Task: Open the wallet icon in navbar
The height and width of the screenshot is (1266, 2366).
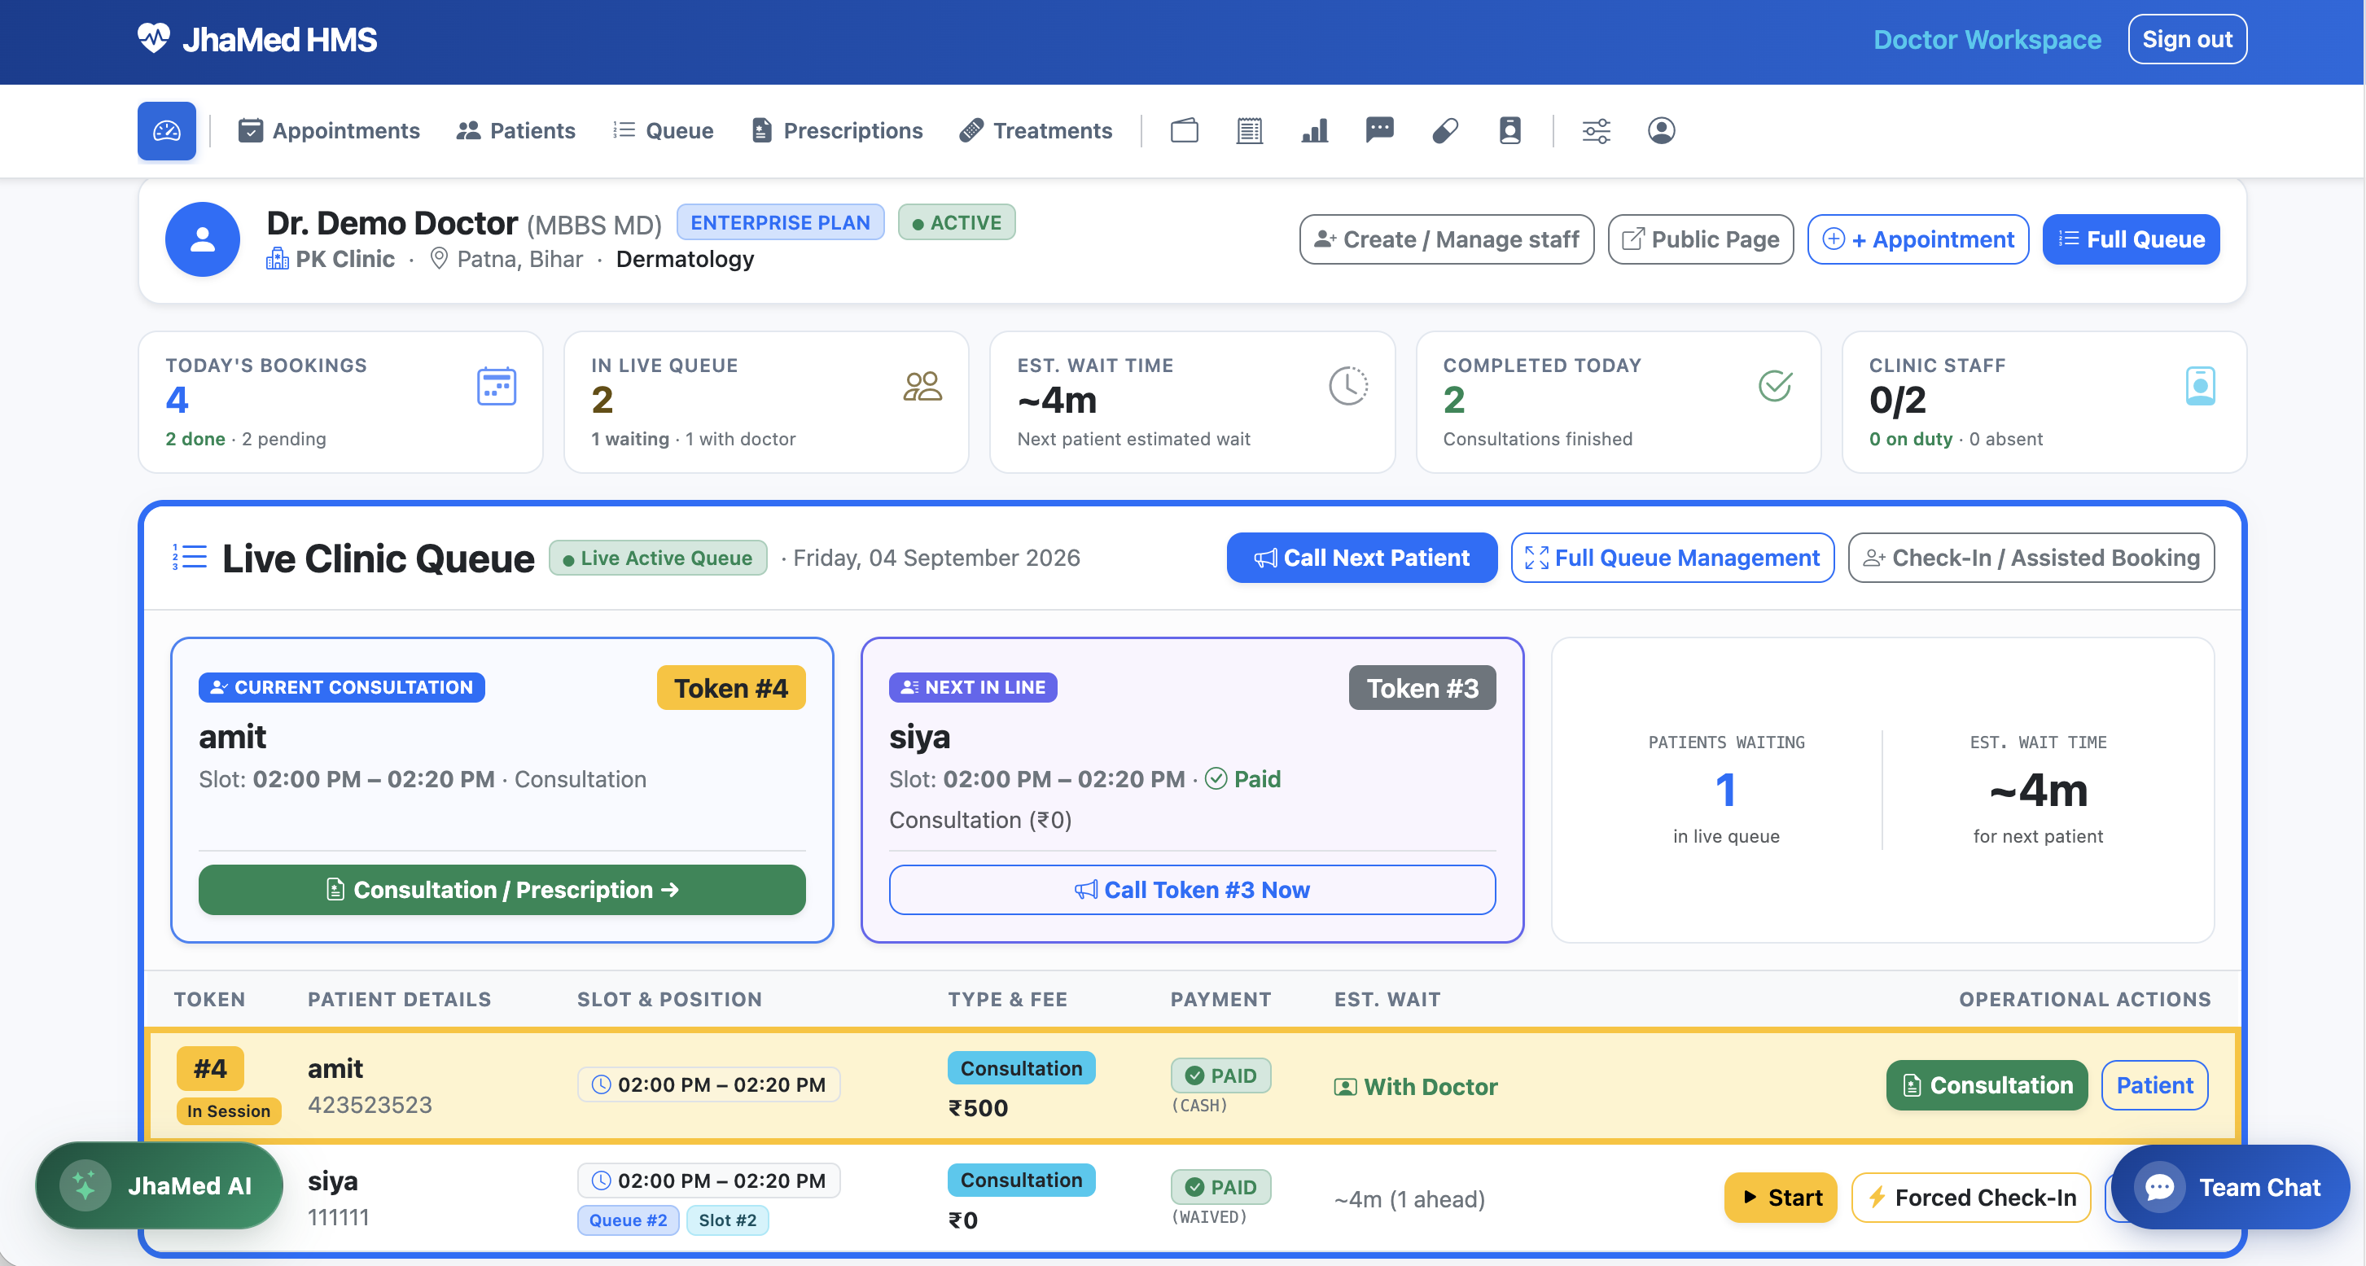Action: pyautogui.click(x=1184, y=130)
